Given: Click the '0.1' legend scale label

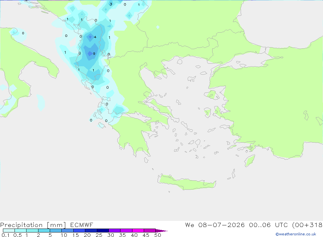Looking at the screenshot, I should pos(5,235).
